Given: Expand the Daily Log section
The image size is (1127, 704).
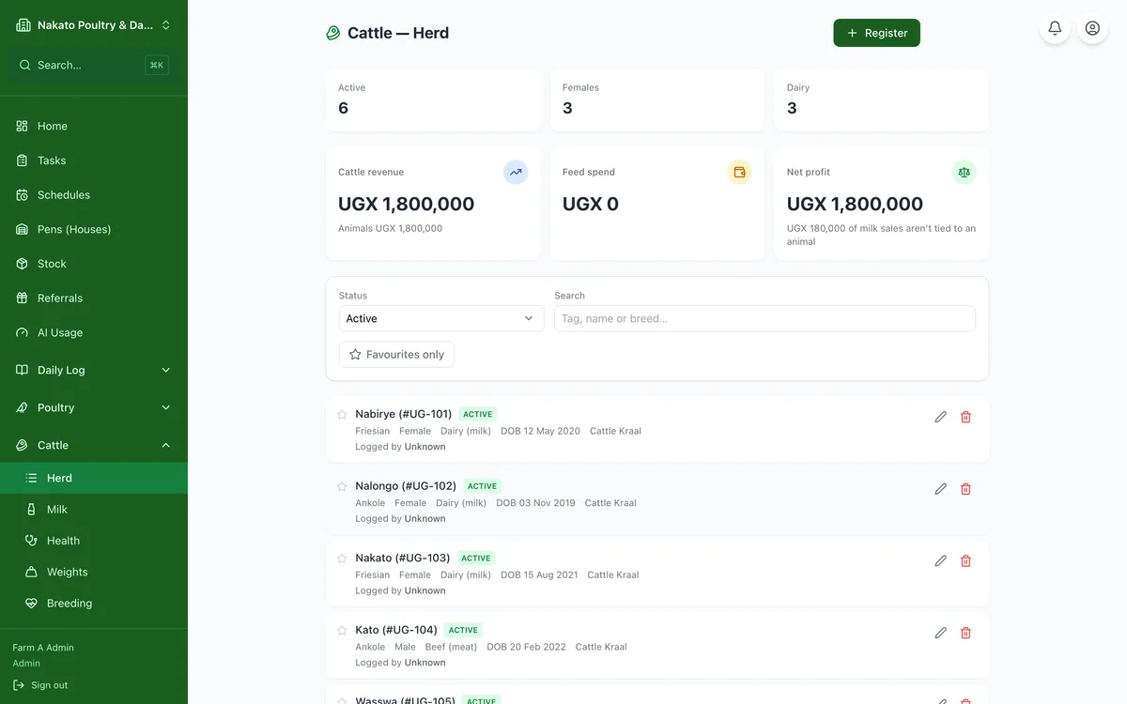Looking at the screenshot, I should point(94,370).
